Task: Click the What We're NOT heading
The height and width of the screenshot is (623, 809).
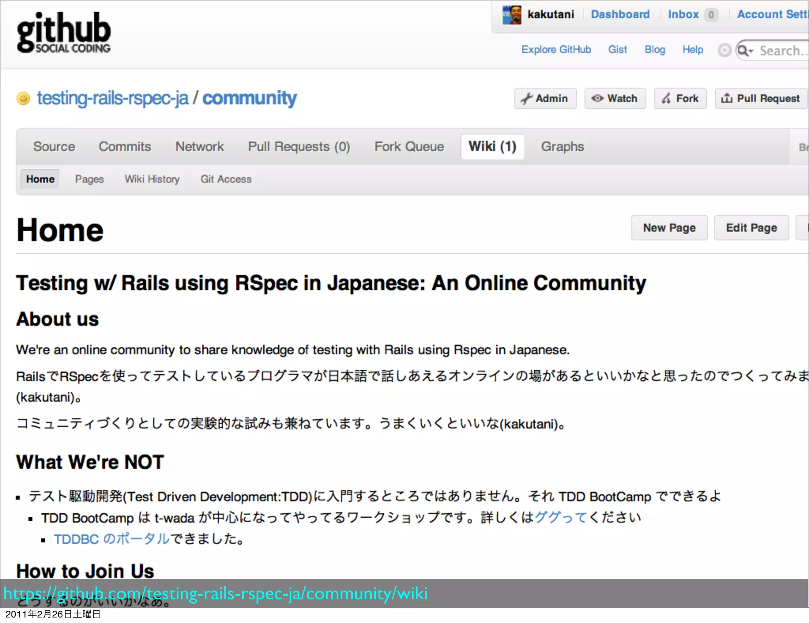Action: pos(90,462)
